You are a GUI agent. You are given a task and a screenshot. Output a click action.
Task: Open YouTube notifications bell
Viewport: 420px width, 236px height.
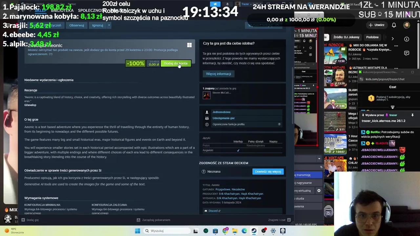(x=394, y=25)
